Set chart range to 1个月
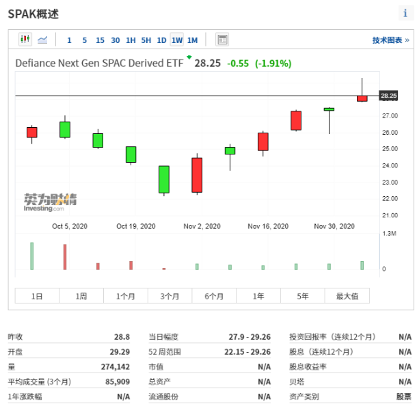 pos(126,296)
